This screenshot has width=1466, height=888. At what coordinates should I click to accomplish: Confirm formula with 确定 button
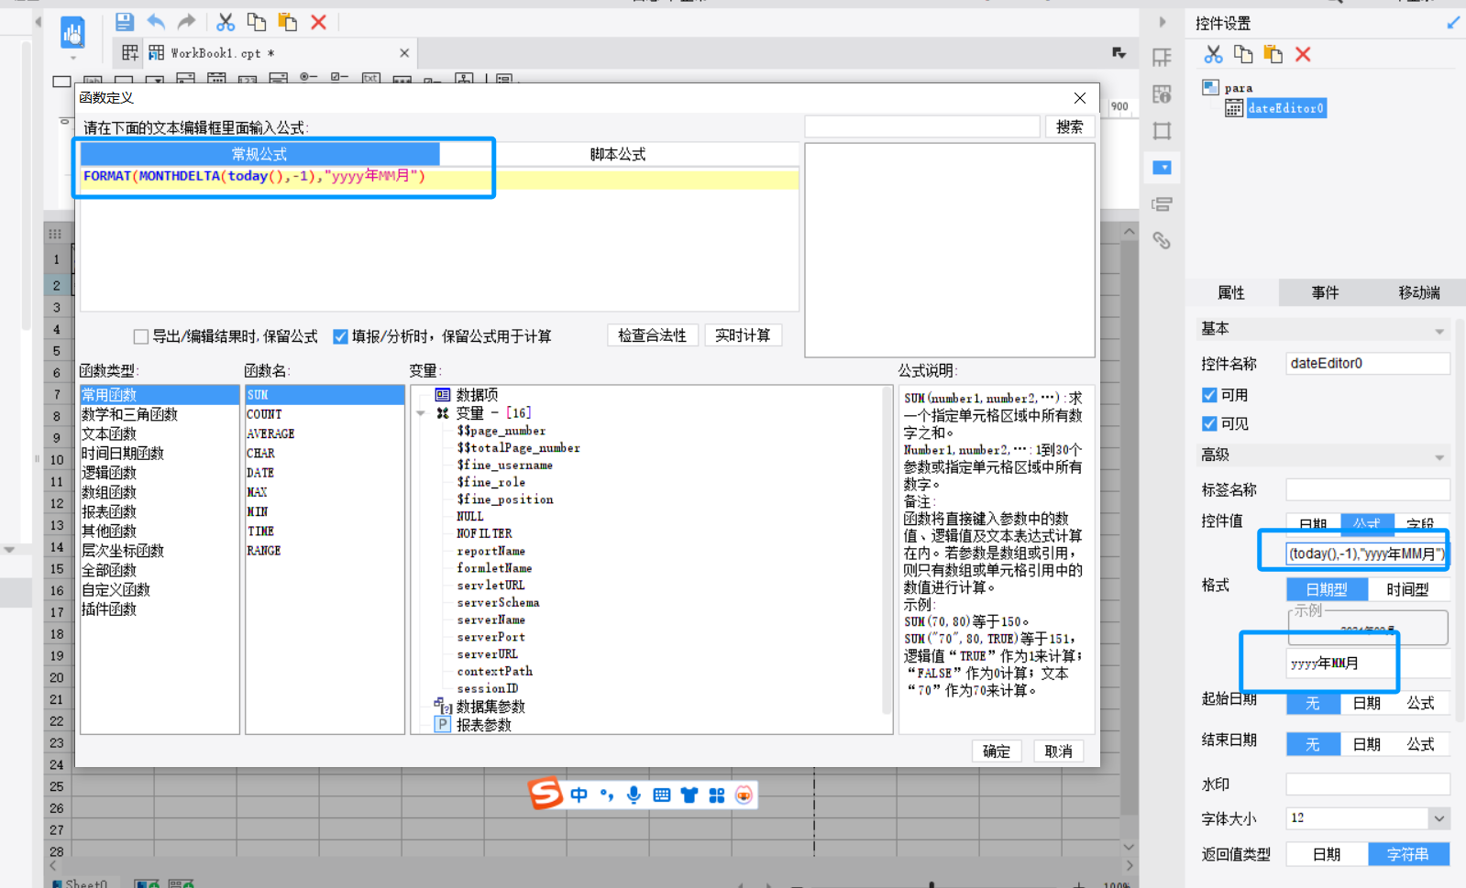[x=997, y=751]
